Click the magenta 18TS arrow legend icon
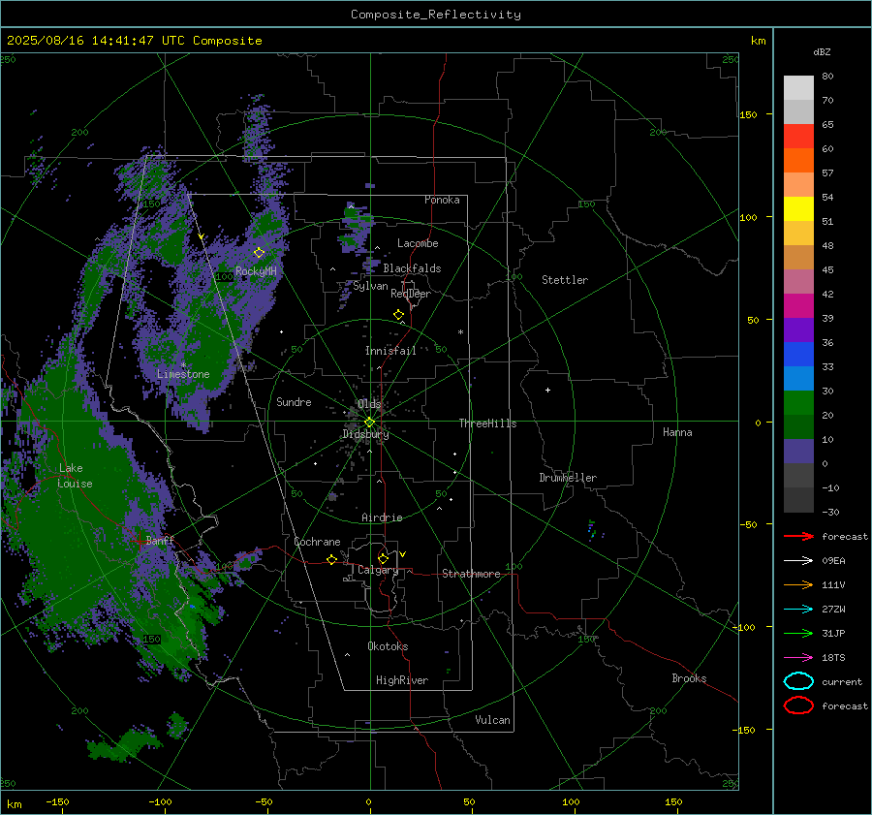872x815 pixels. (798, 658)
